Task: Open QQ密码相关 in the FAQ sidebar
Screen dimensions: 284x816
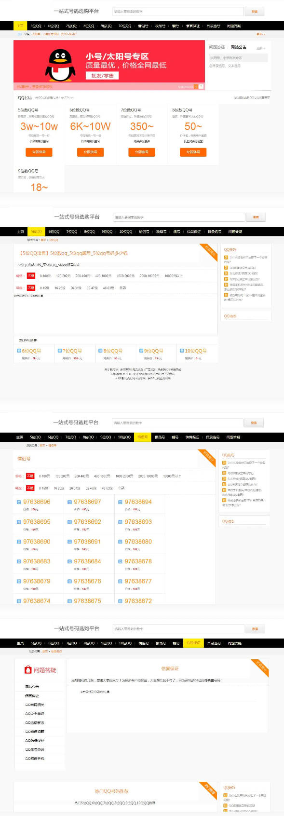Action: click(x=35, y=705)
